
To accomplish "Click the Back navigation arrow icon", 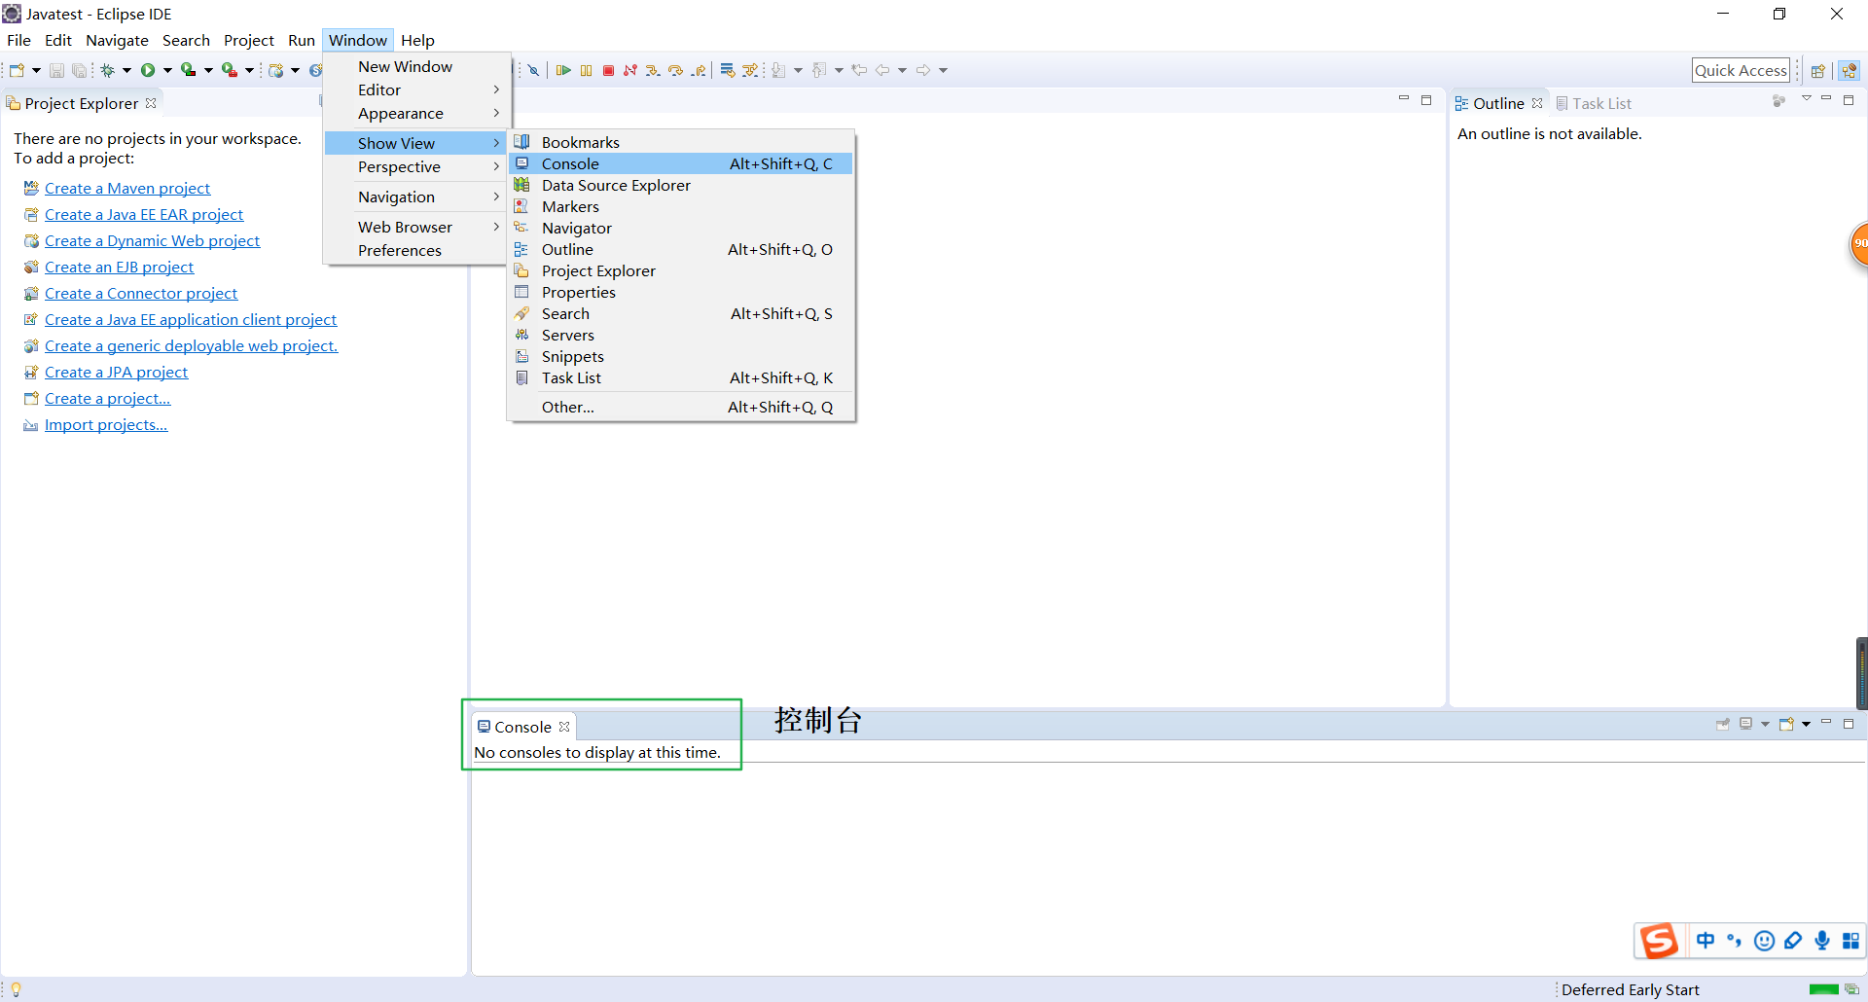I will 882,70.
